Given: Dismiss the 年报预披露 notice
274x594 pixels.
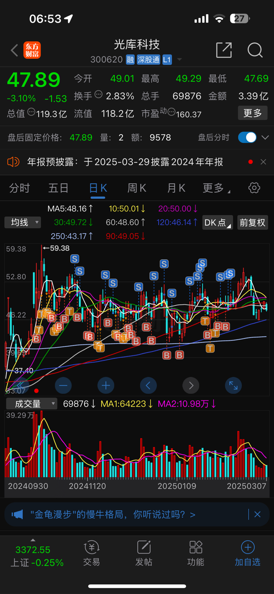Looking at the screenshot, I should 263,162.
